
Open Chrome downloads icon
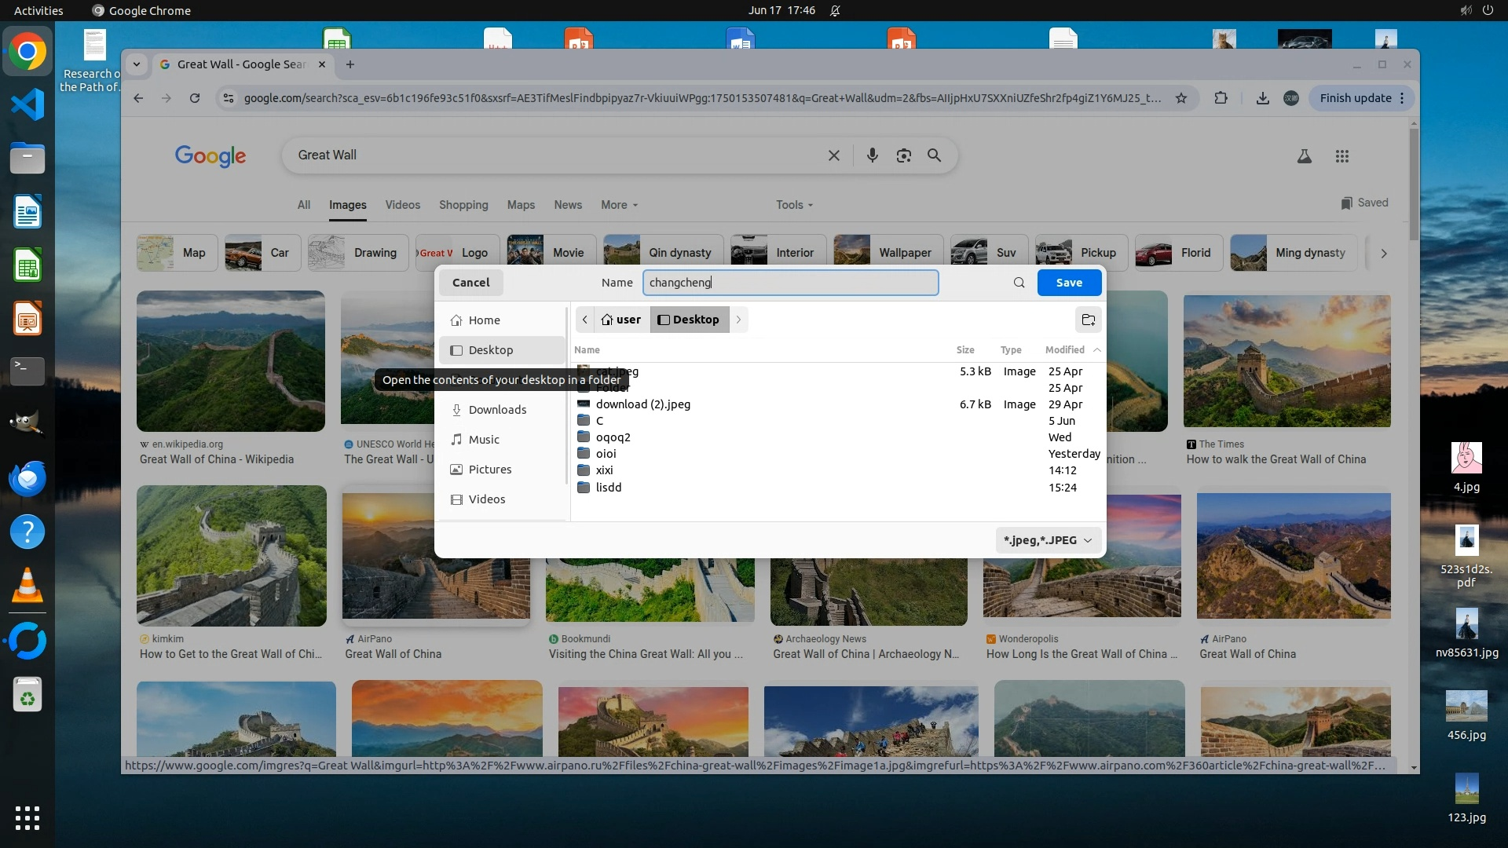click(1262, 98)
